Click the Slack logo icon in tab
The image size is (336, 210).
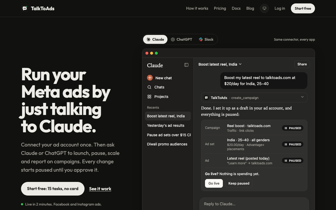[x=201, y=39]
